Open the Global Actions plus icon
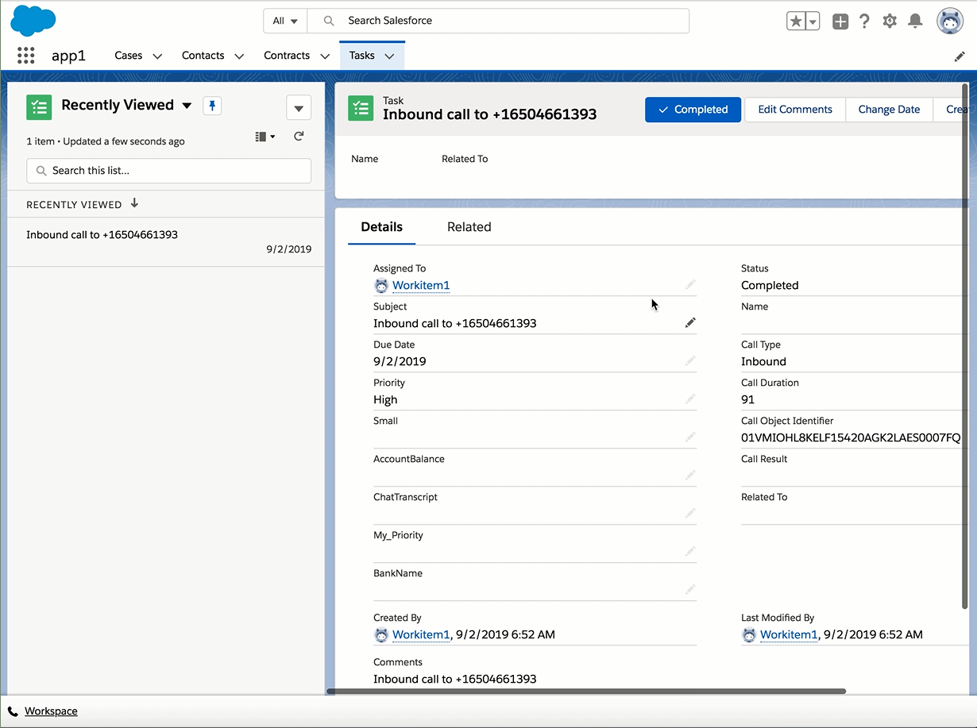This screenshot has width=977, height=728. click(840, 21)
